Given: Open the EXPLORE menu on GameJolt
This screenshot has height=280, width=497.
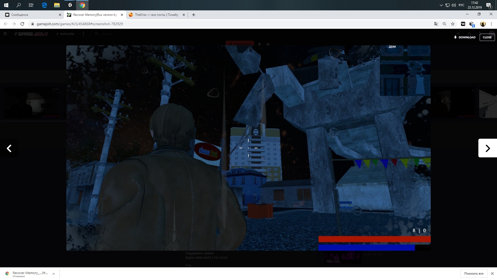Looking at the screenshot, I should click(65, 33).
